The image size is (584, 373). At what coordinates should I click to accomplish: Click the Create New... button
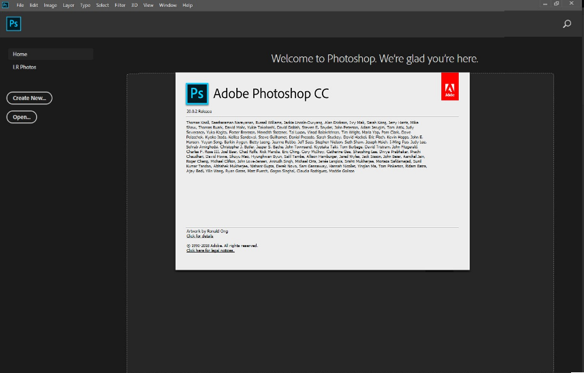pos(29,98)
